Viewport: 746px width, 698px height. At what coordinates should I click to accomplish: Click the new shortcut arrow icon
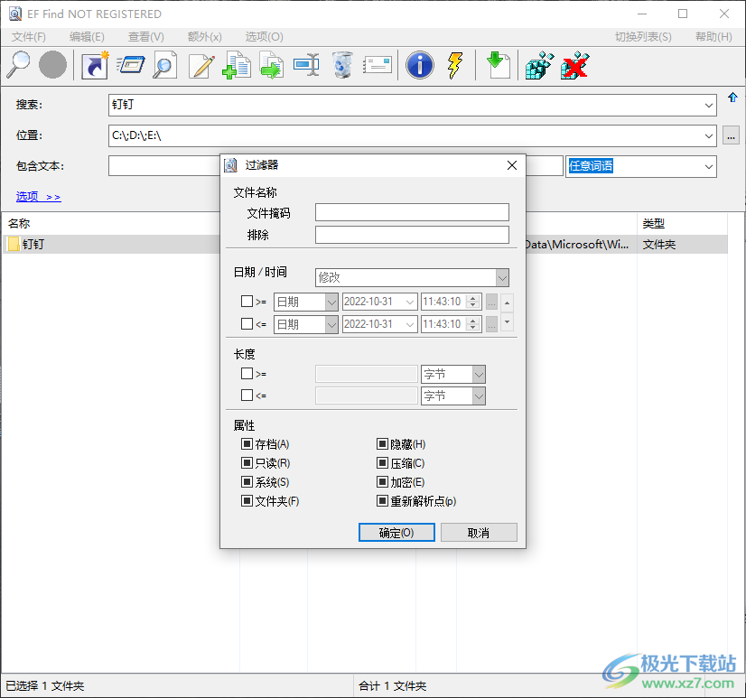94,65
